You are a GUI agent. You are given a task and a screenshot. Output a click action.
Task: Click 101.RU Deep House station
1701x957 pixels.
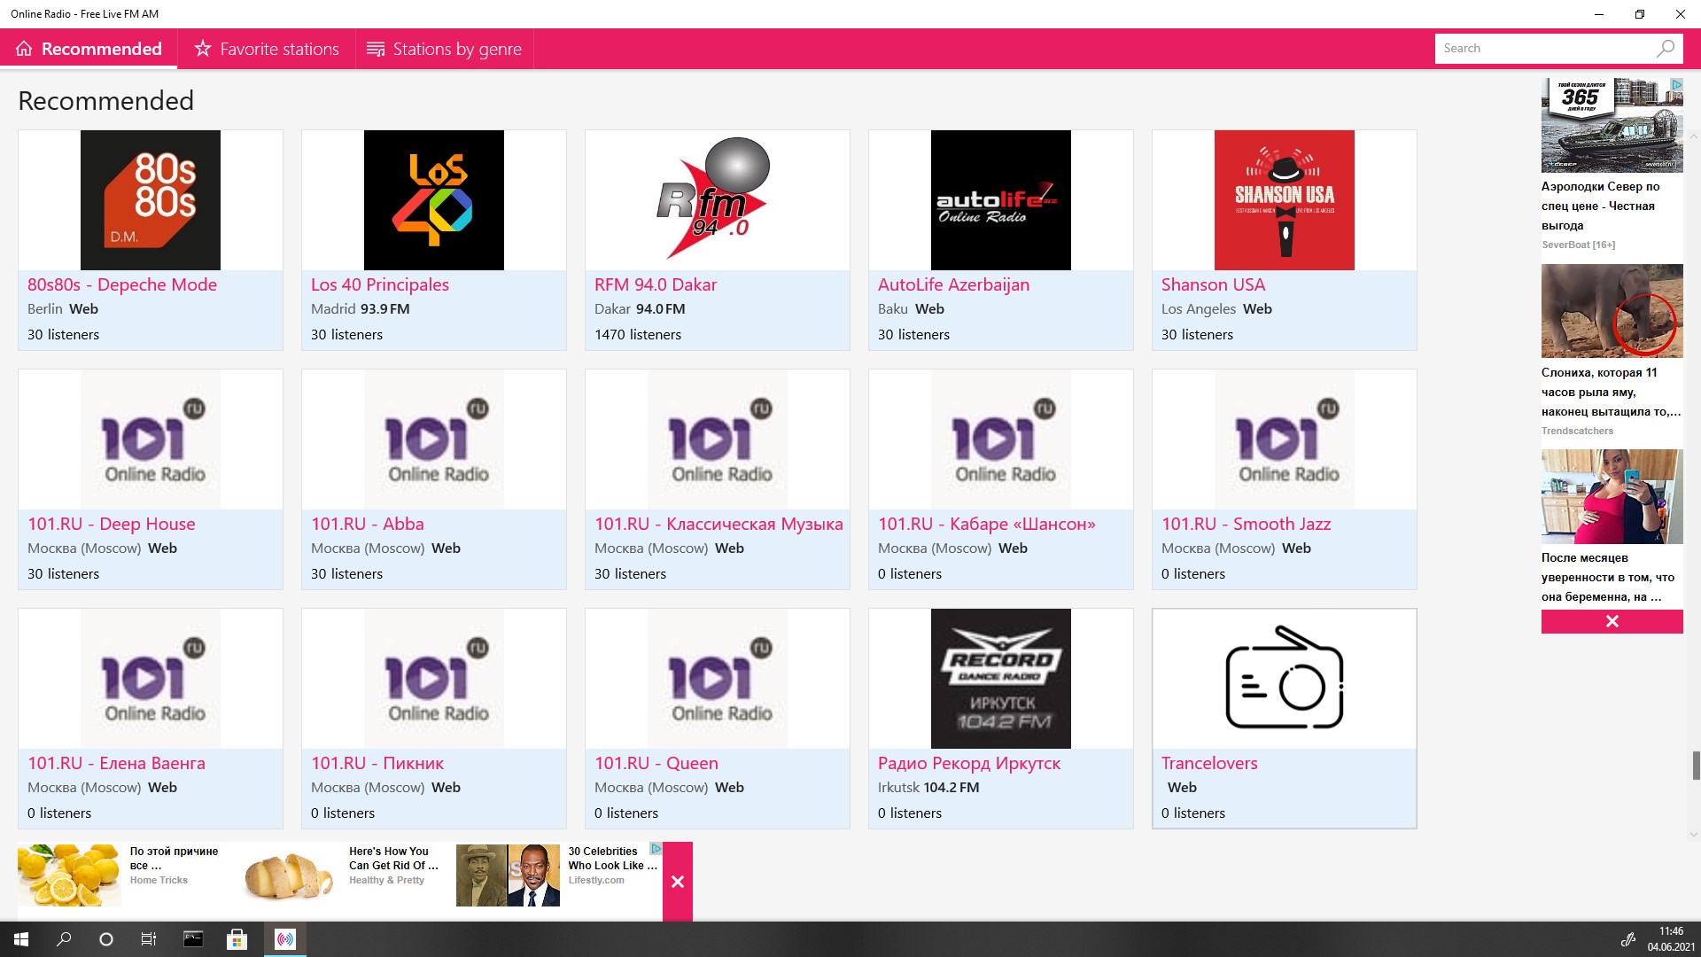tap(150, 478)
